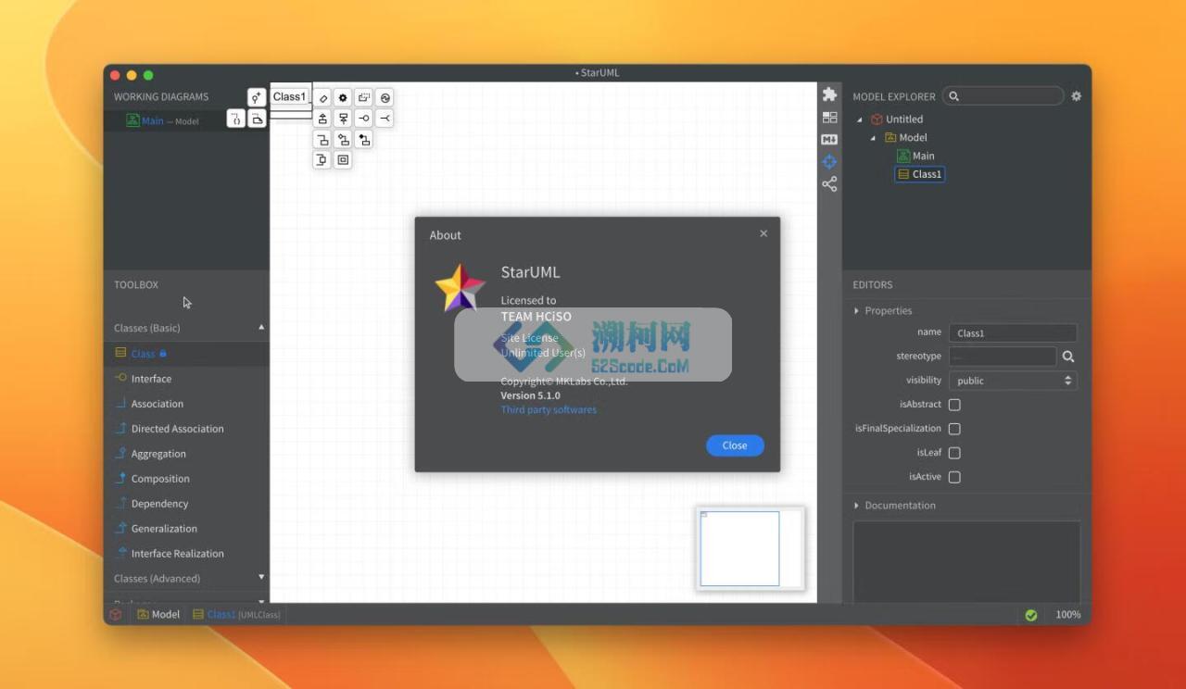Select the Interface tool in Toolbox
This screenshot has height=689, width=1186.
click(186, 379)
